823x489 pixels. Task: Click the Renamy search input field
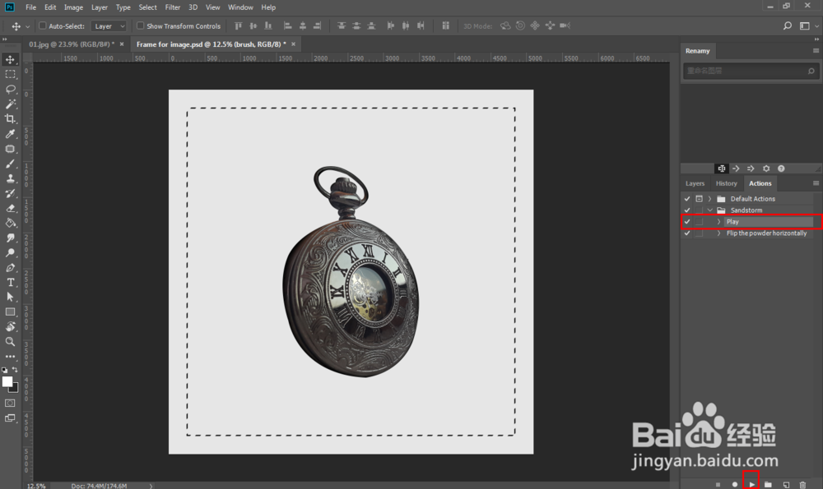coord(751,71)
